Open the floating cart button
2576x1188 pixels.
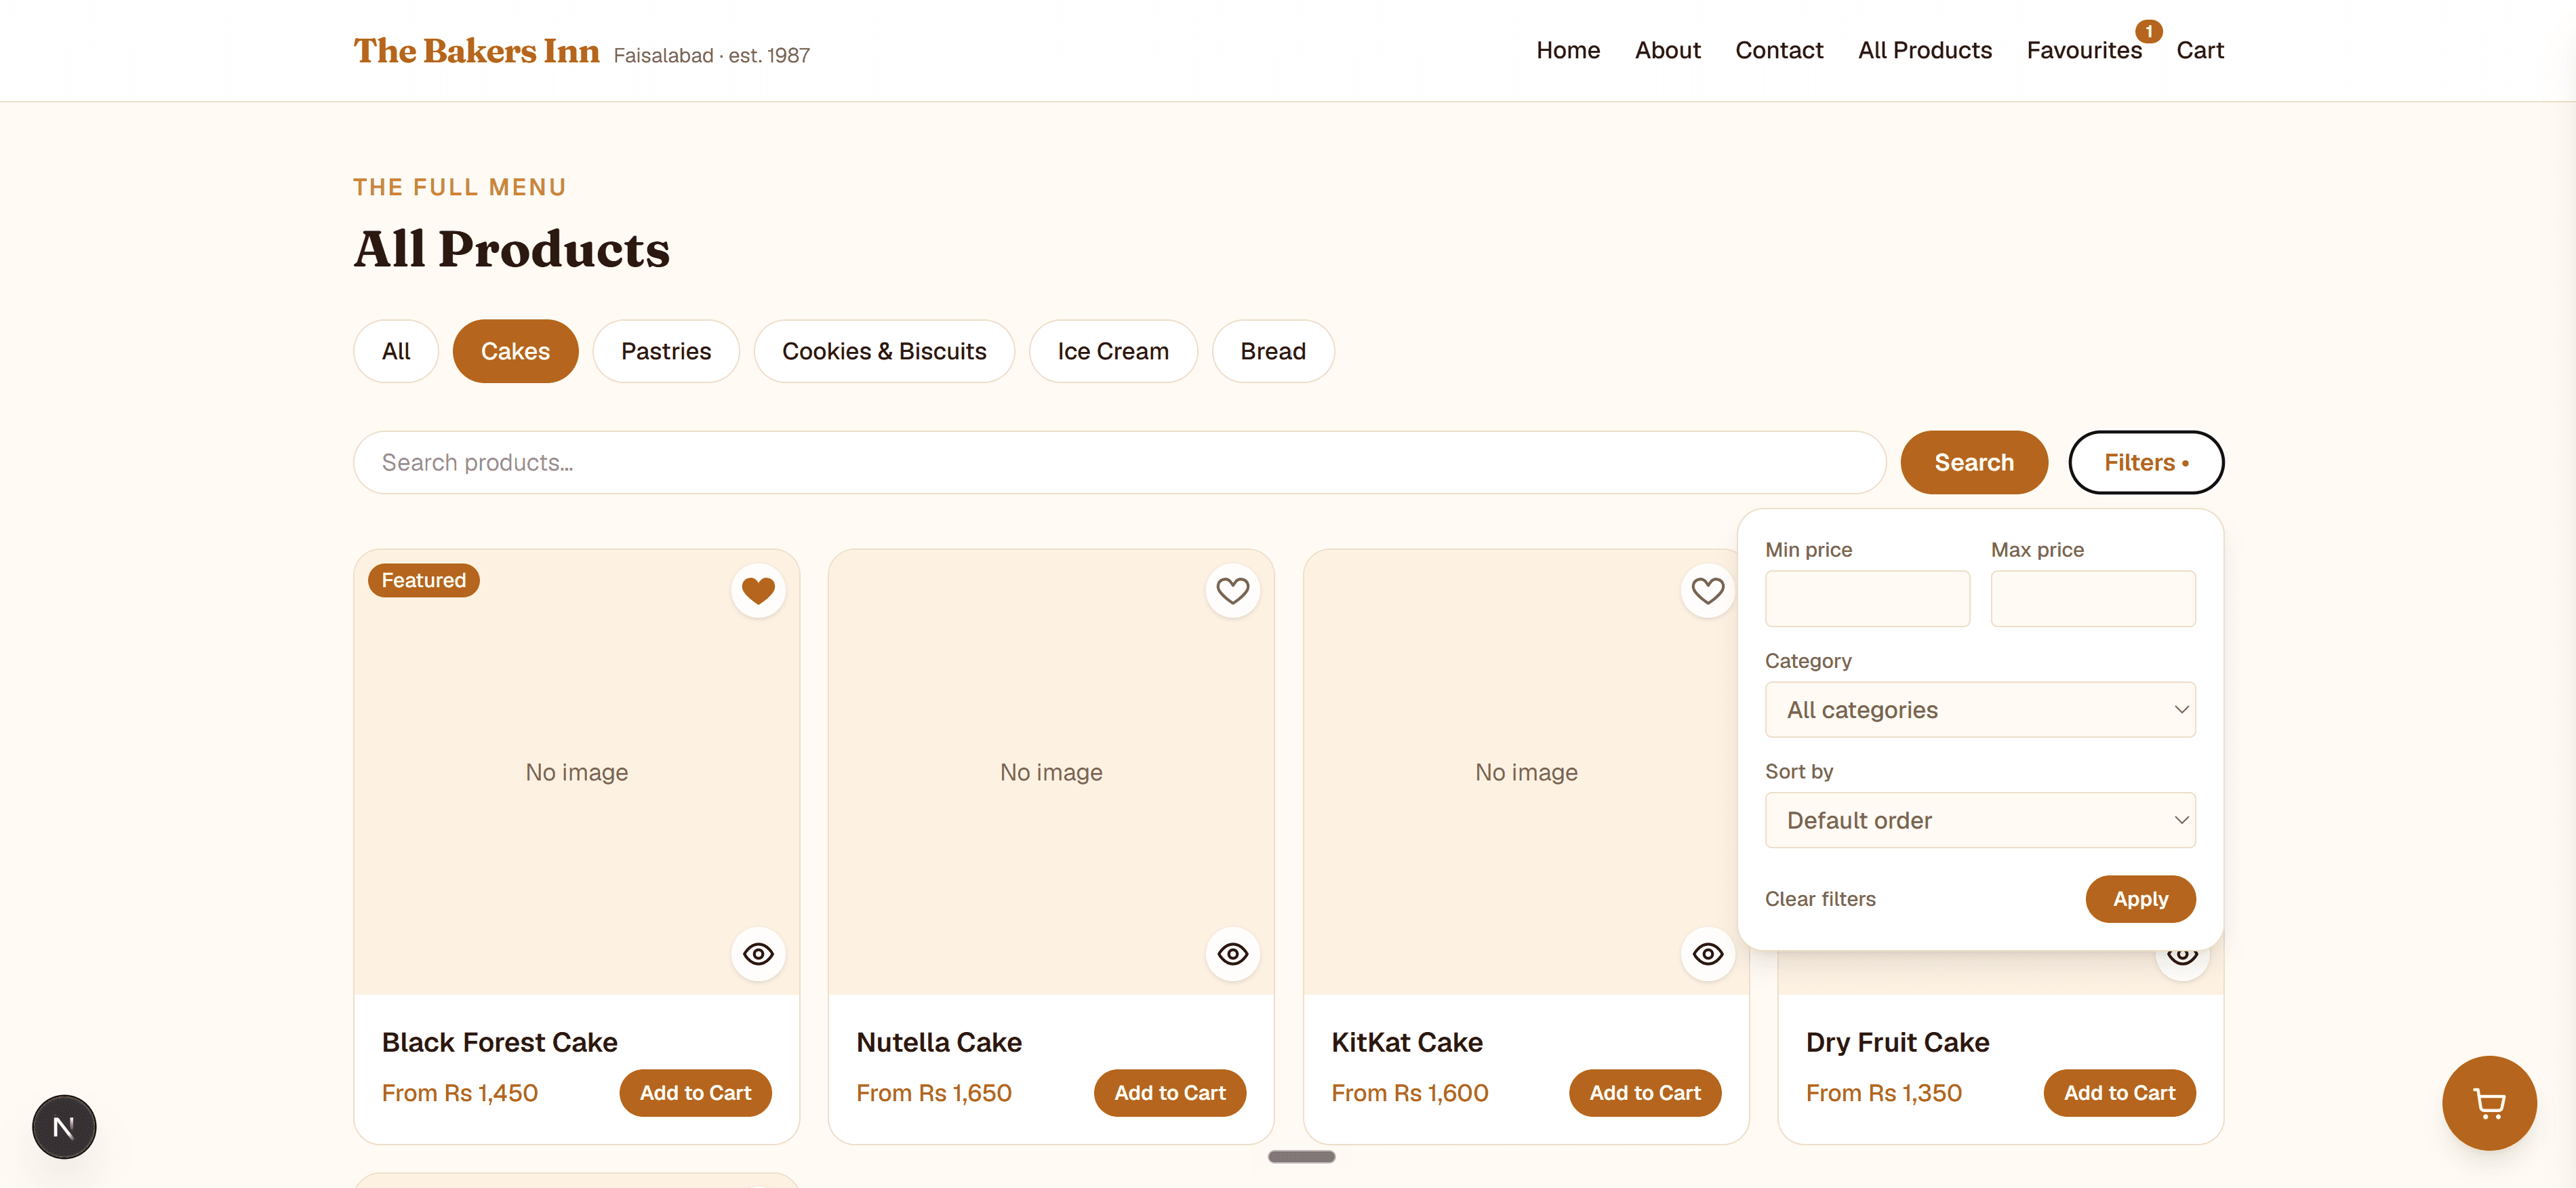[2489, 1103]
